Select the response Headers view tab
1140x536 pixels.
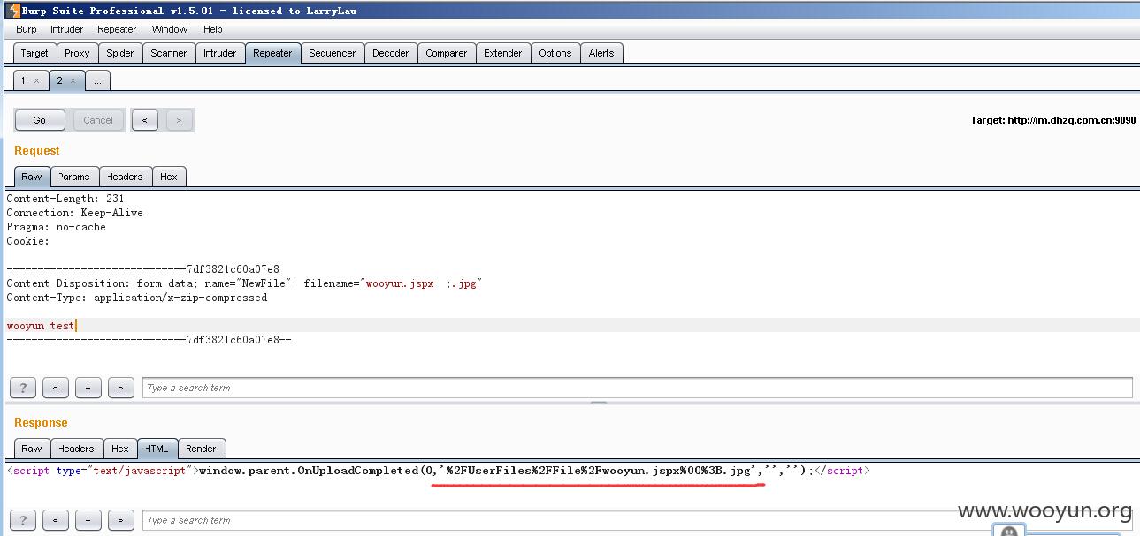coord(76,449)
